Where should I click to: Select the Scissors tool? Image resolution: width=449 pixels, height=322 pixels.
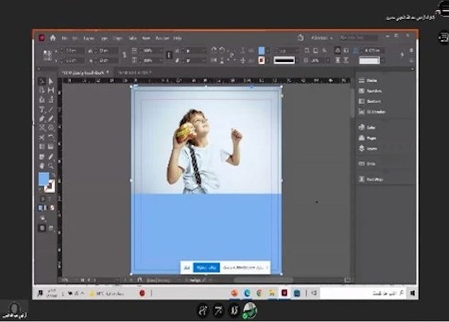[x=42, y=137]
